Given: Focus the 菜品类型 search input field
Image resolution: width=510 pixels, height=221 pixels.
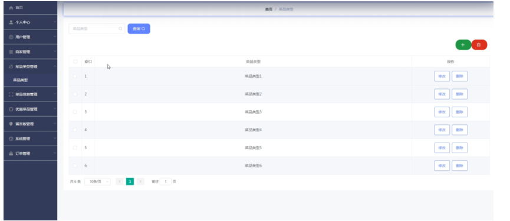Looking at the screenshot, I should click(97, 29).
